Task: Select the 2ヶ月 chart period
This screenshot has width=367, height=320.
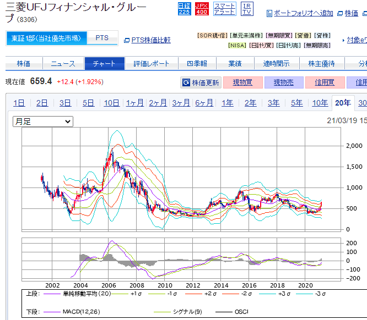Action: tap(158, 103)
